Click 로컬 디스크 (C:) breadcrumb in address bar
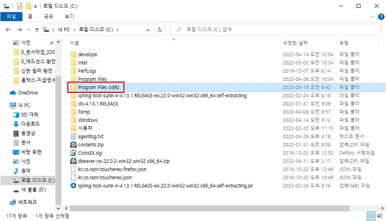The image size is (386, 221). coord(96,29)
